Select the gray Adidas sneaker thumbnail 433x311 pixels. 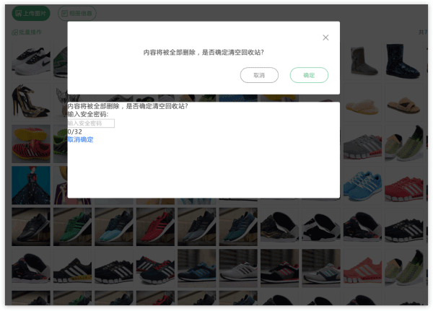click(x=362, y=144)
